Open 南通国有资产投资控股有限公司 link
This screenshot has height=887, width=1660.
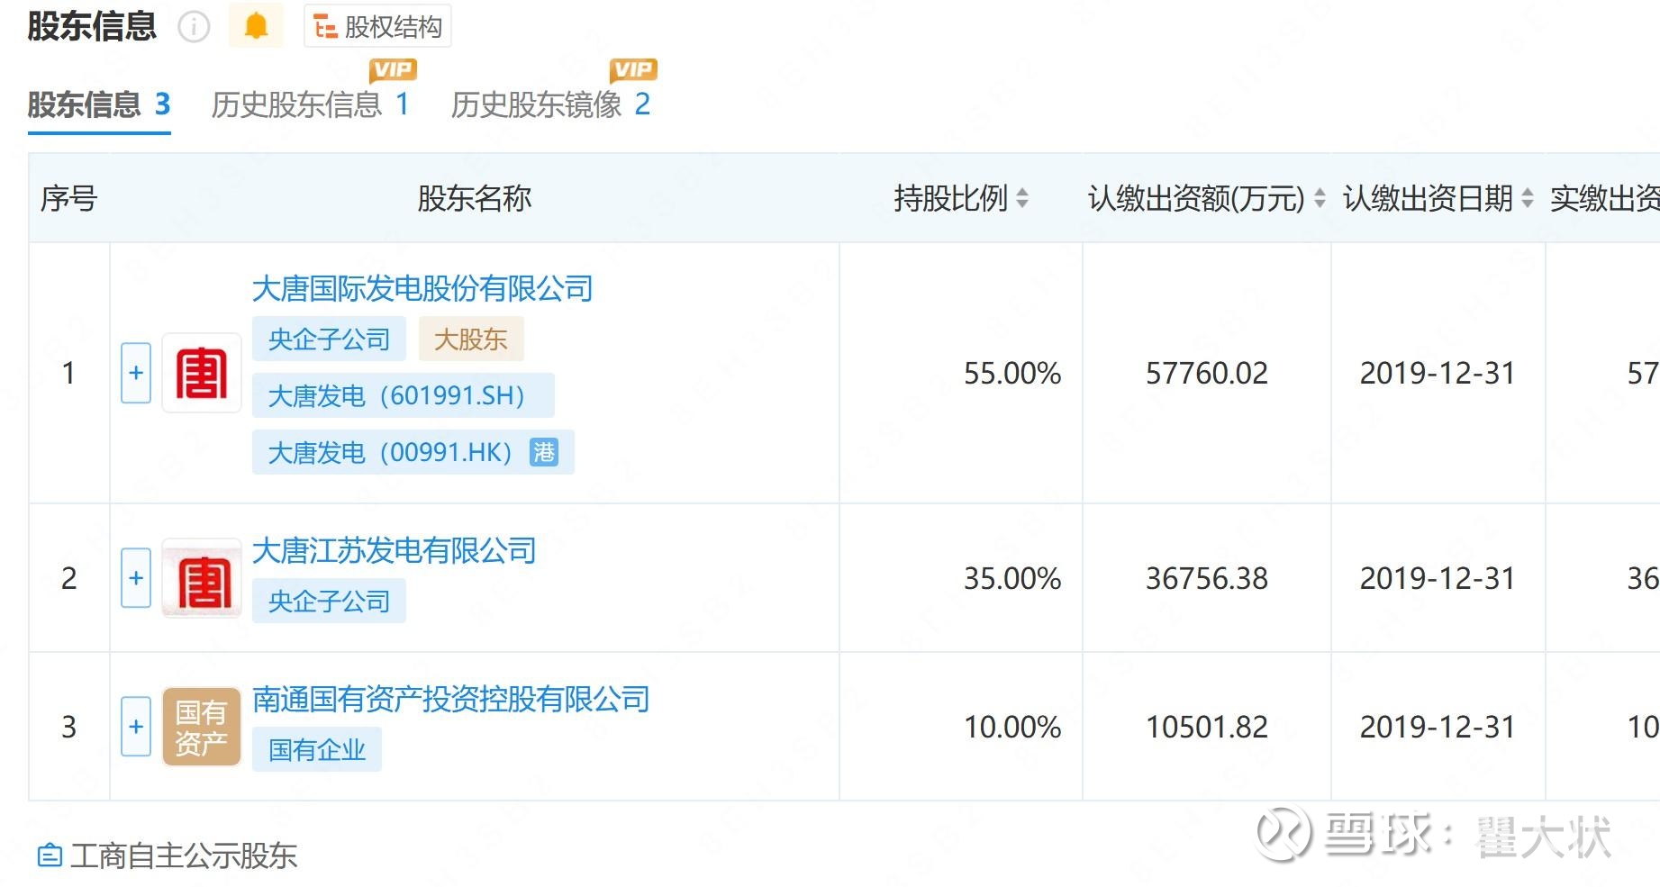pos(451,699)
